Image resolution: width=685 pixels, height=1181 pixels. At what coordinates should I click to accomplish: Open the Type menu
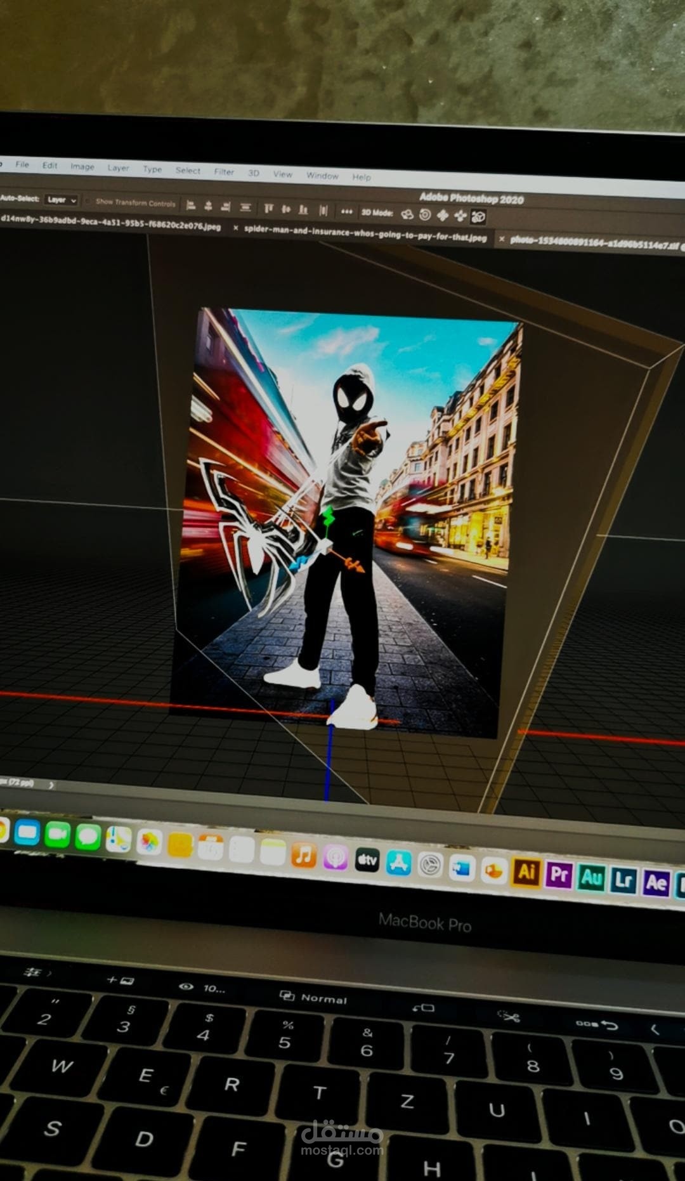click(152, 169)
